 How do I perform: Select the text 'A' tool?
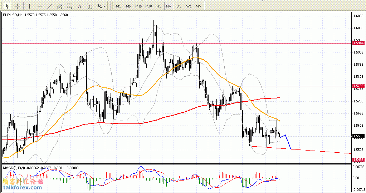[79, 6]
